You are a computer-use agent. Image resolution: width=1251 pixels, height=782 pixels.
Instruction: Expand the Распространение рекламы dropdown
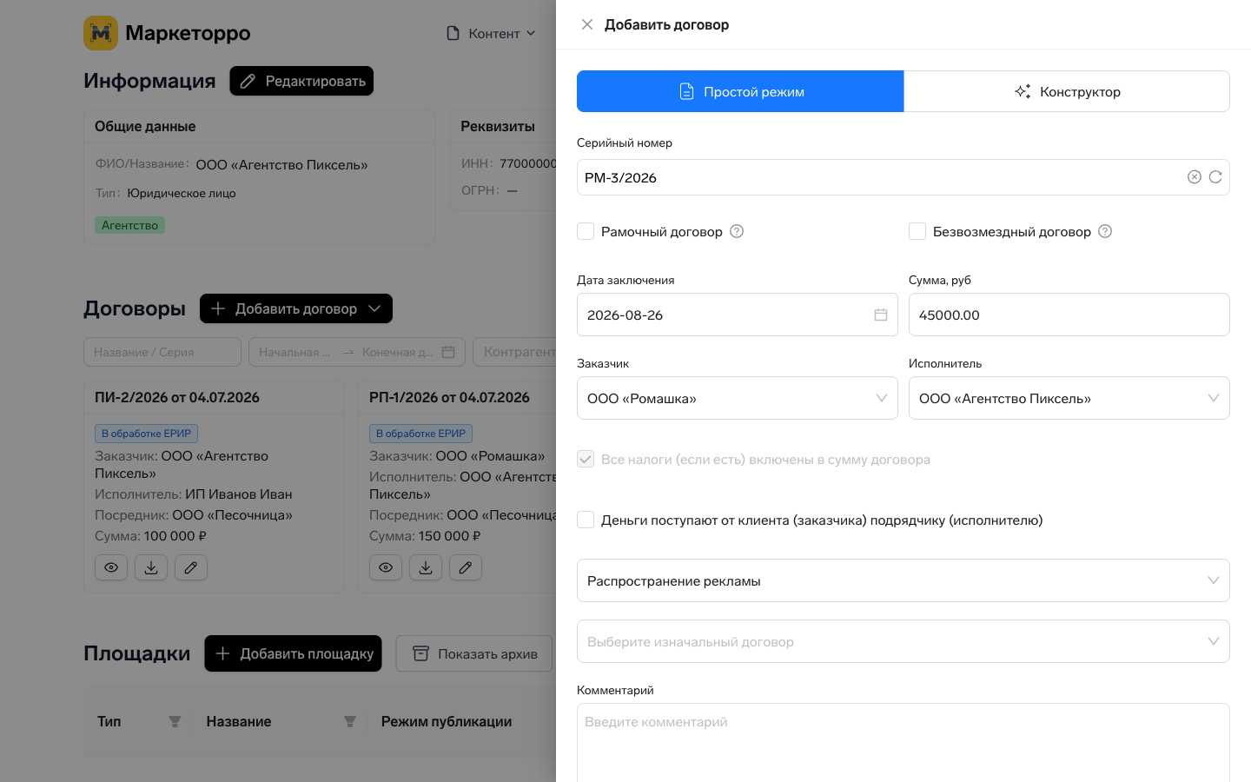point(903,580)
